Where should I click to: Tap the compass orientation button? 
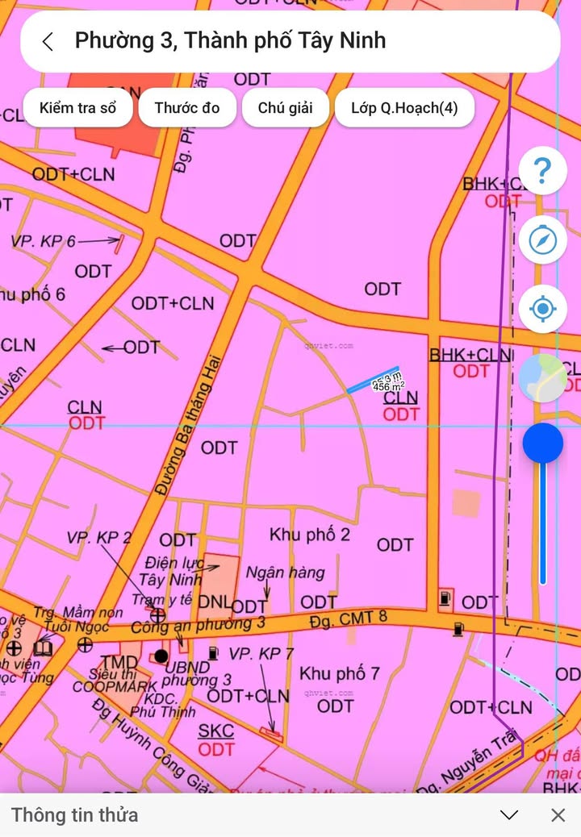pos(542,239)
